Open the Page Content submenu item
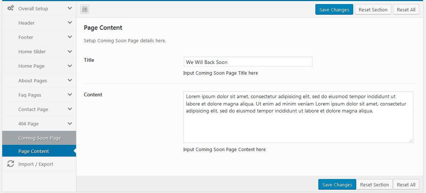 (34, 151)
